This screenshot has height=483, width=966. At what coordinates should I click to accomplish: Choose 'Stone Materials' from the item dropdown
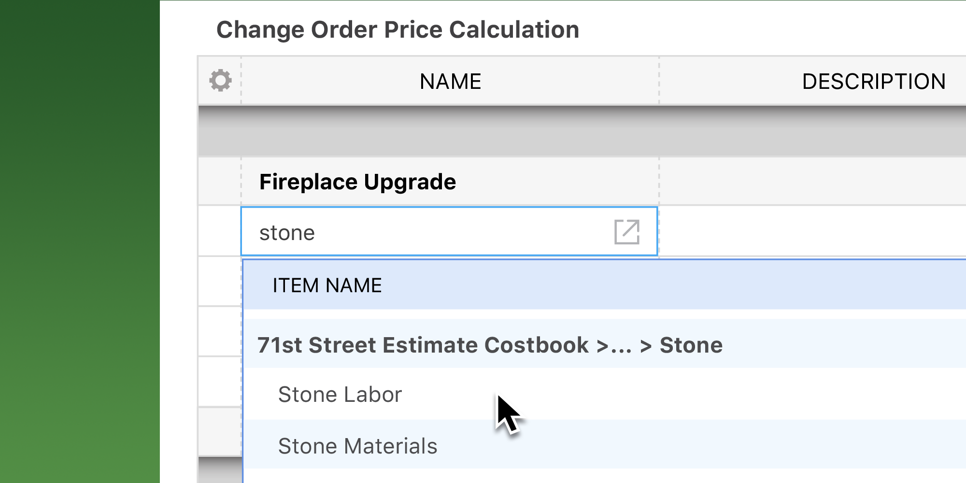tap(358, 446)
